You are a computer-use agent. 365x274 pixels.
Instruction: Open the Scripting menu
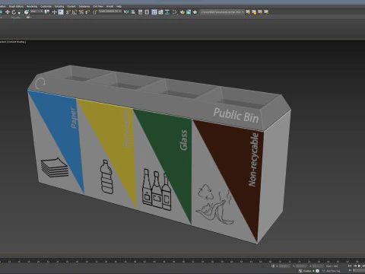pyautogui.click(x=59, y=6)
